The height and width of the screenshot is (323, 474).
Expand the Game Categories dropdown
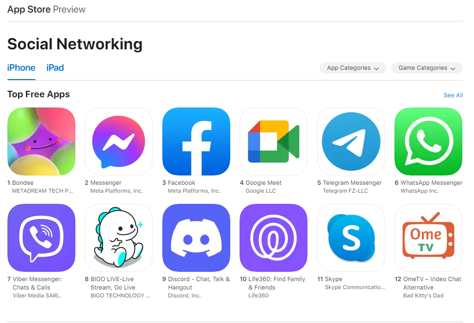[x=427, y=68]
